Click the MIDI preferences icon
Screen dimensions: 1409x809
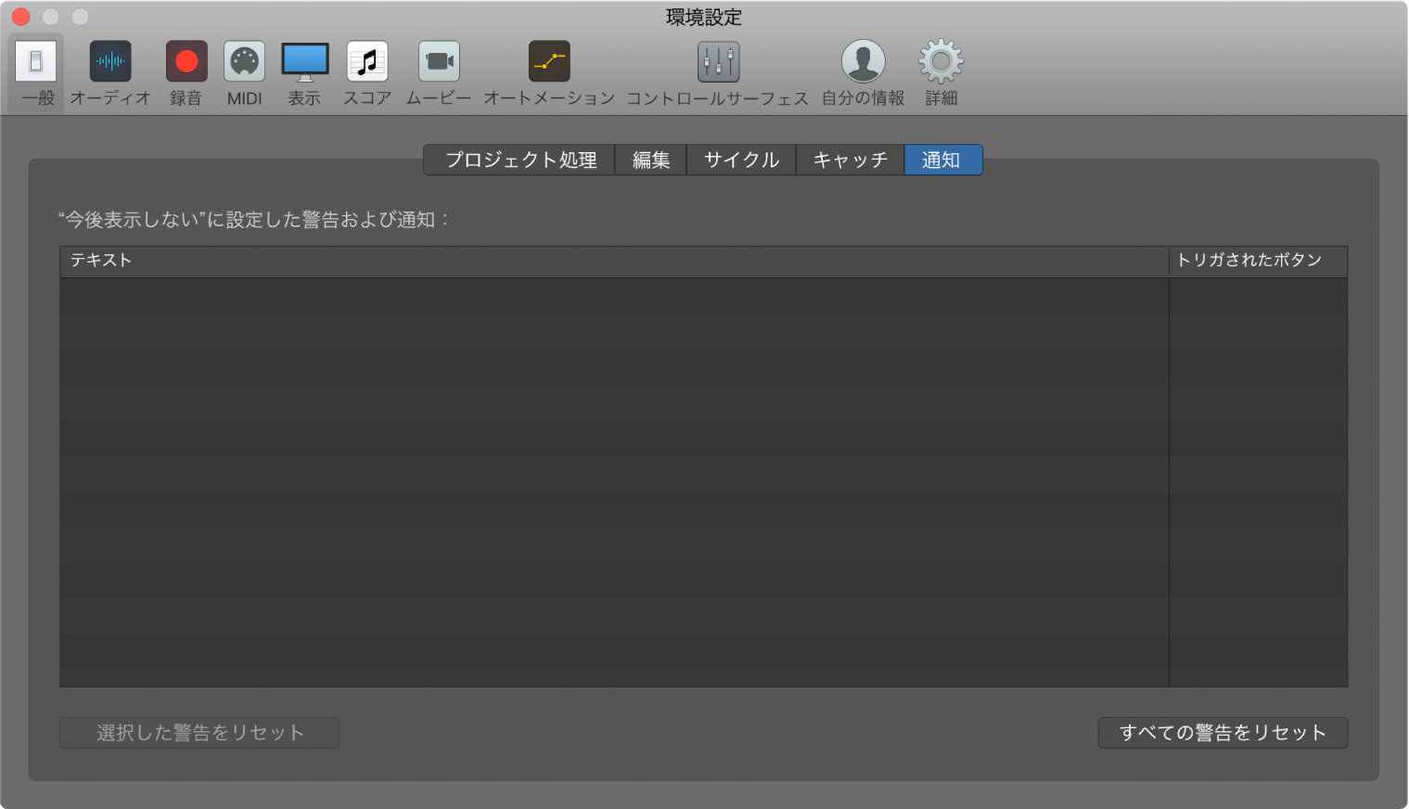(x=244, y=72)
